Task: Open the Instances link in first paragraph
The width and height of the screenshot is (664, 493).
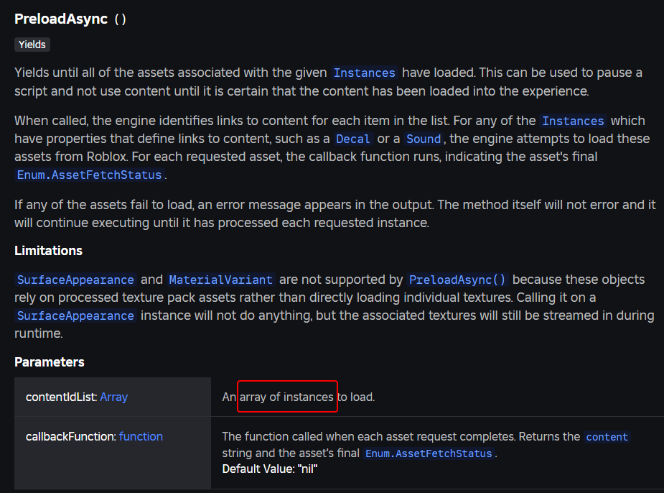Action: pos(364,73)
